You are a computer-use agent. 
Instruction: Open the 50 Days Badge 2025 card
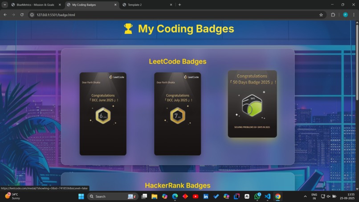pyautogui.click(x=252, y=104)
